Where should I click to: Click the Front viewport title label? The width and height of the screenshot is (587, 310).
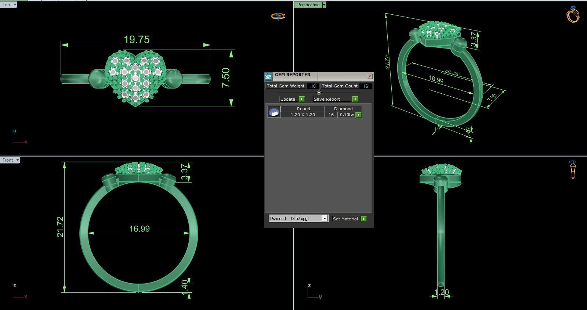click(x=8, y=160)
